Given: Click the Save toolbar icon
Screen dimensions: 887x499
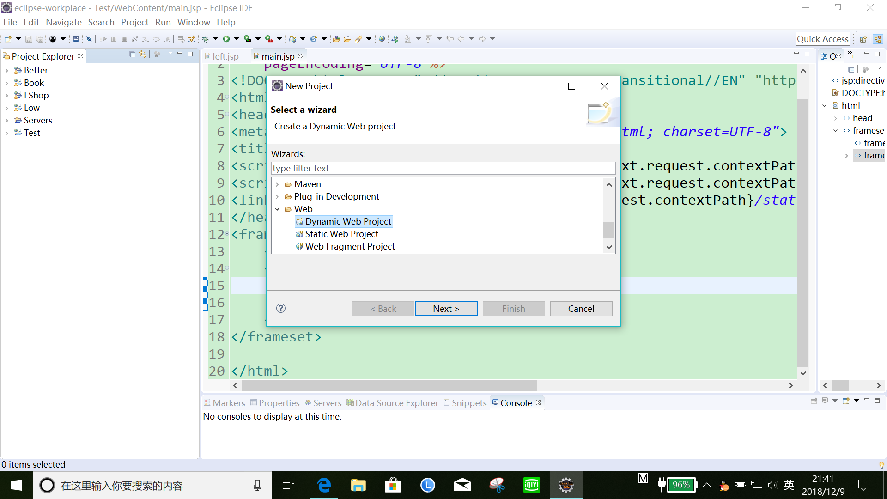Looking at the screenshot, I should click(29, 39).
